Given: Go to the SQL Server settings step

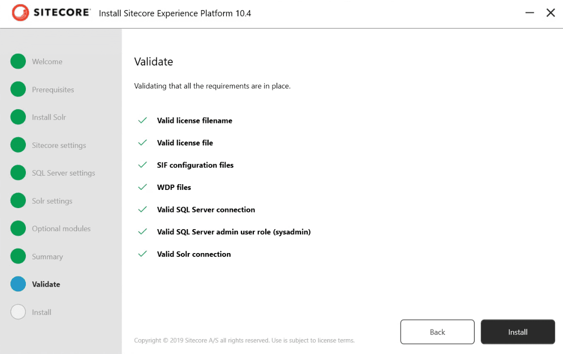Looking at the screenshot, I should point(64,173).
